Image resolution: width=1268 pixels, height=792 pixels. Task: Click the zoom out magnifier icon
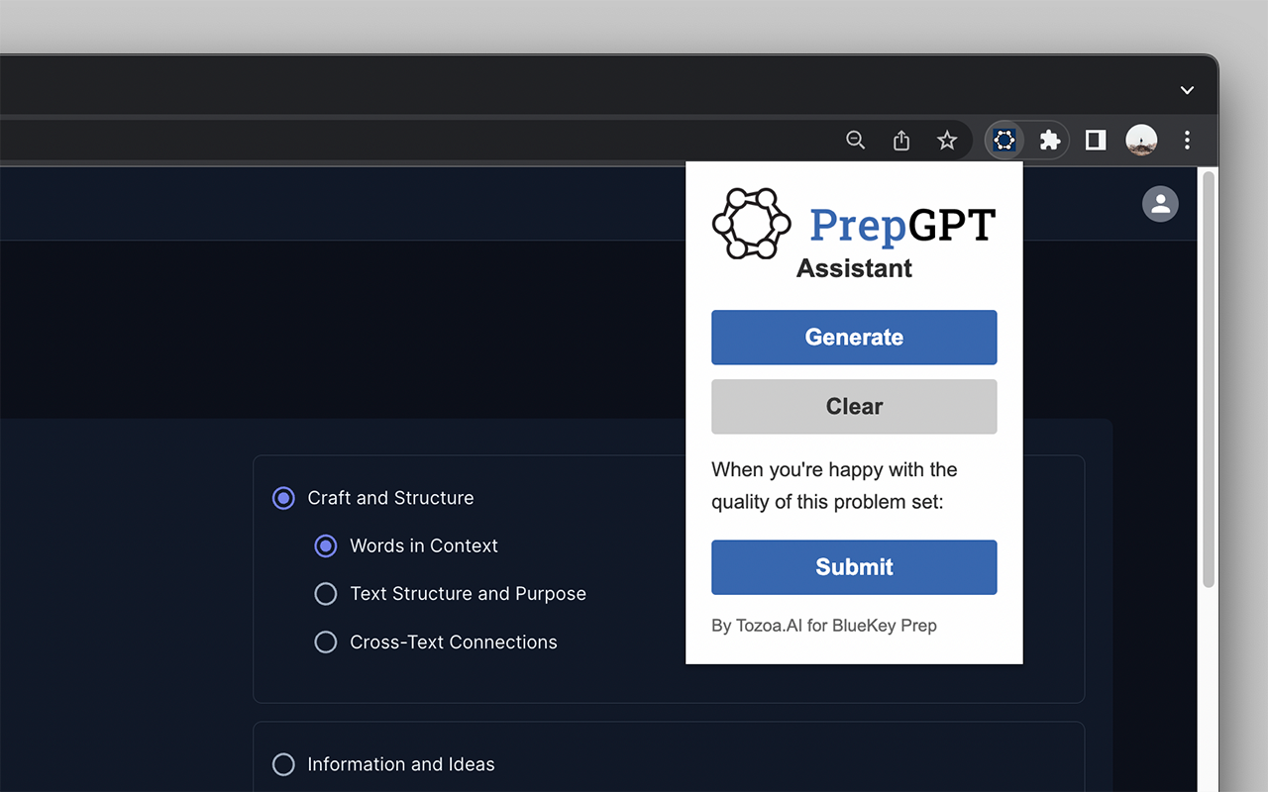856,141
